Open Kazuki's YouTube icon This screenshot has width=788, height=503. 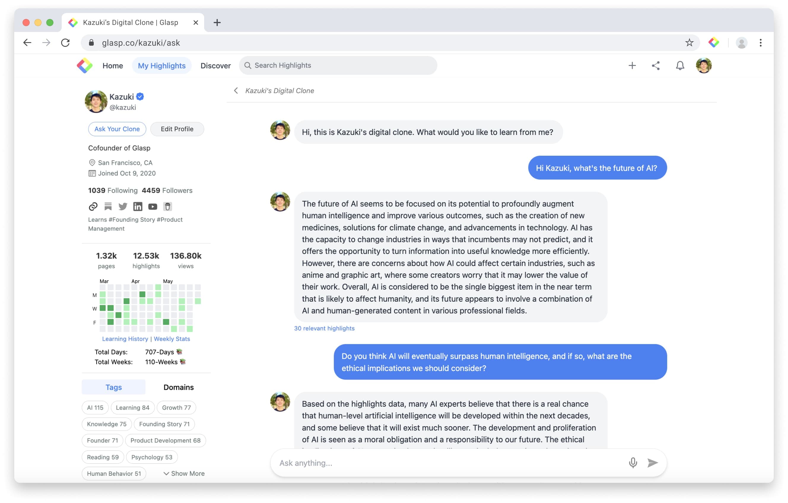point(152,206)
